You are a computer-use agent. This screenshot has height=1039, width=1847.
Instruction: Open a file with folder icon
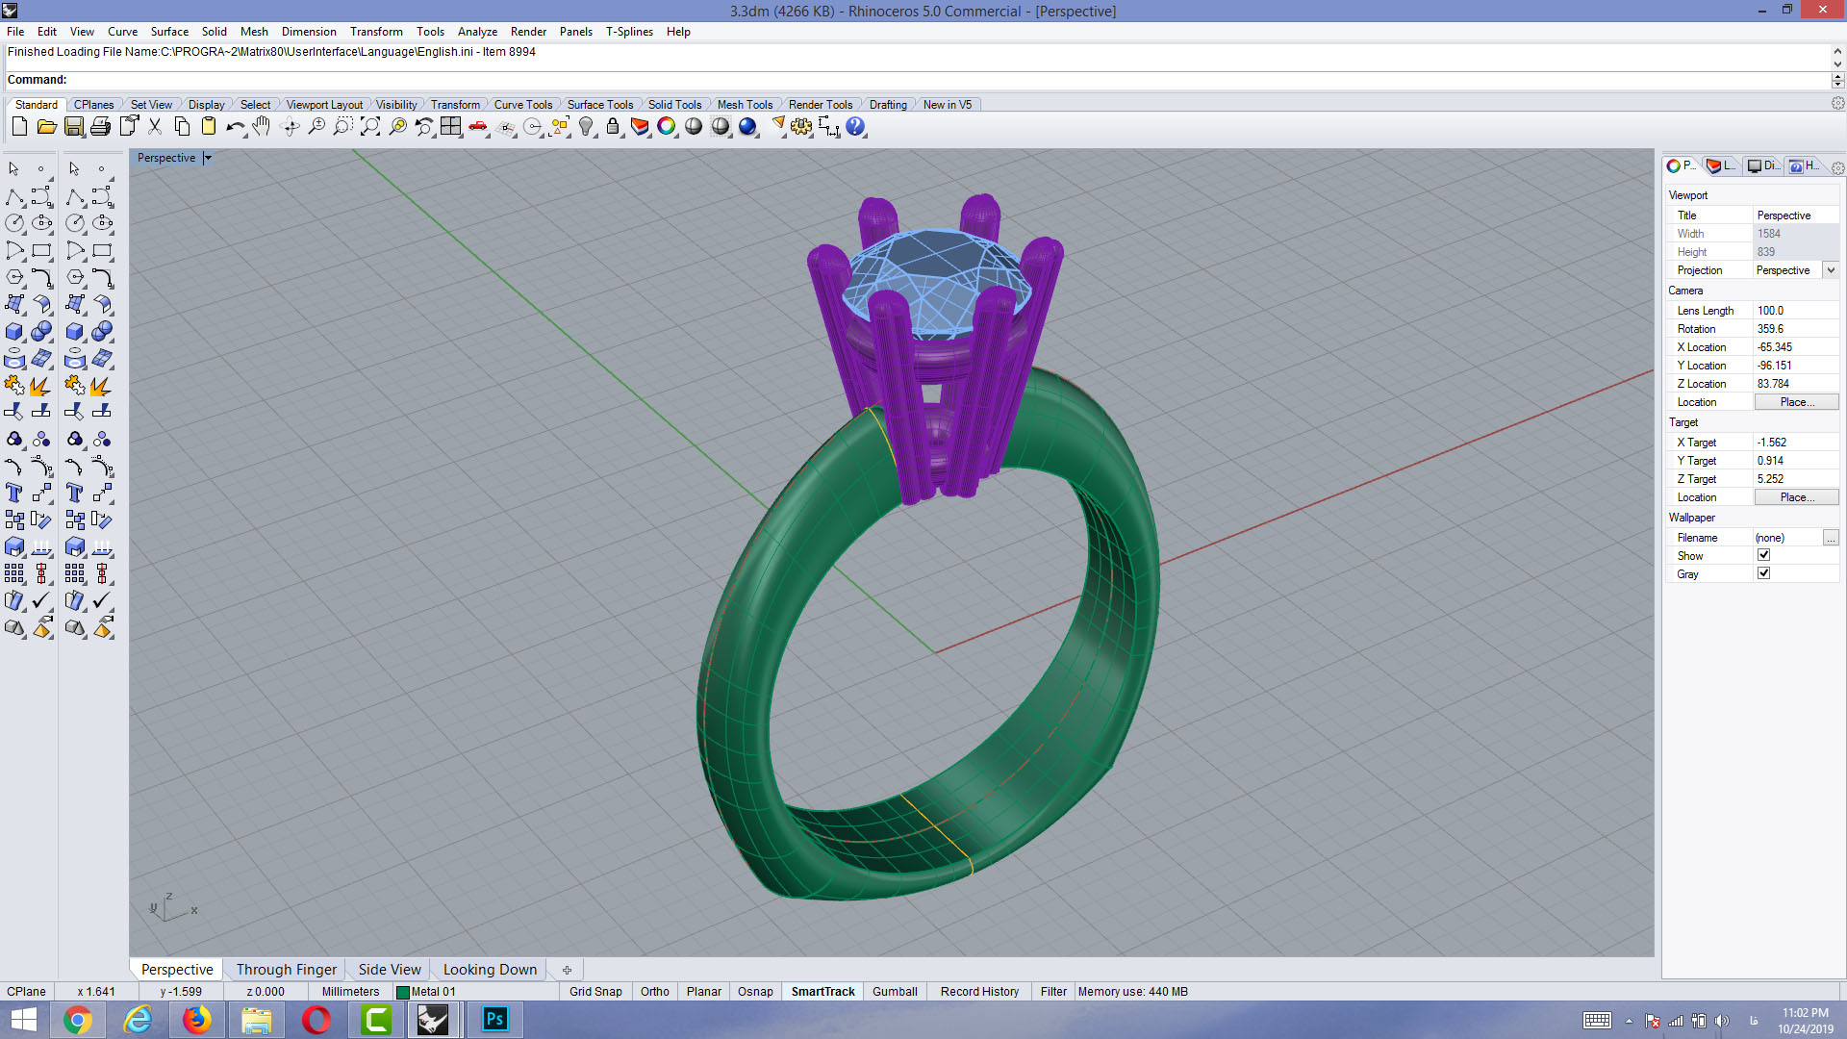tap(46, 126)
